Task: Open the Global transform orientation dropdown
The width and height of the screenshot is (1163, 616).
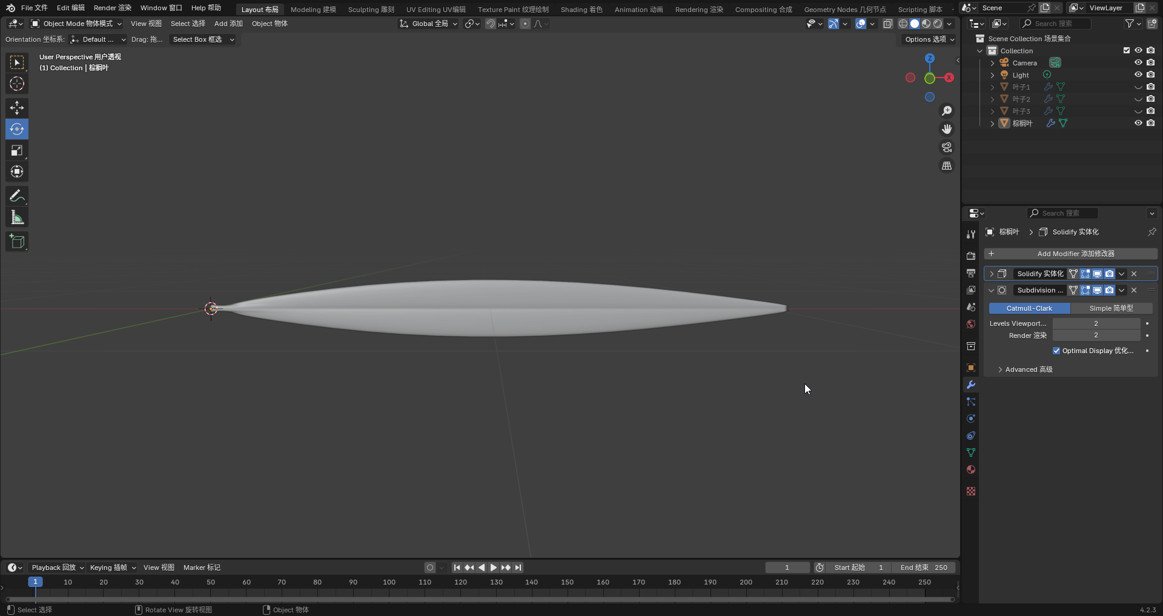Action: [x=428, y=24]
